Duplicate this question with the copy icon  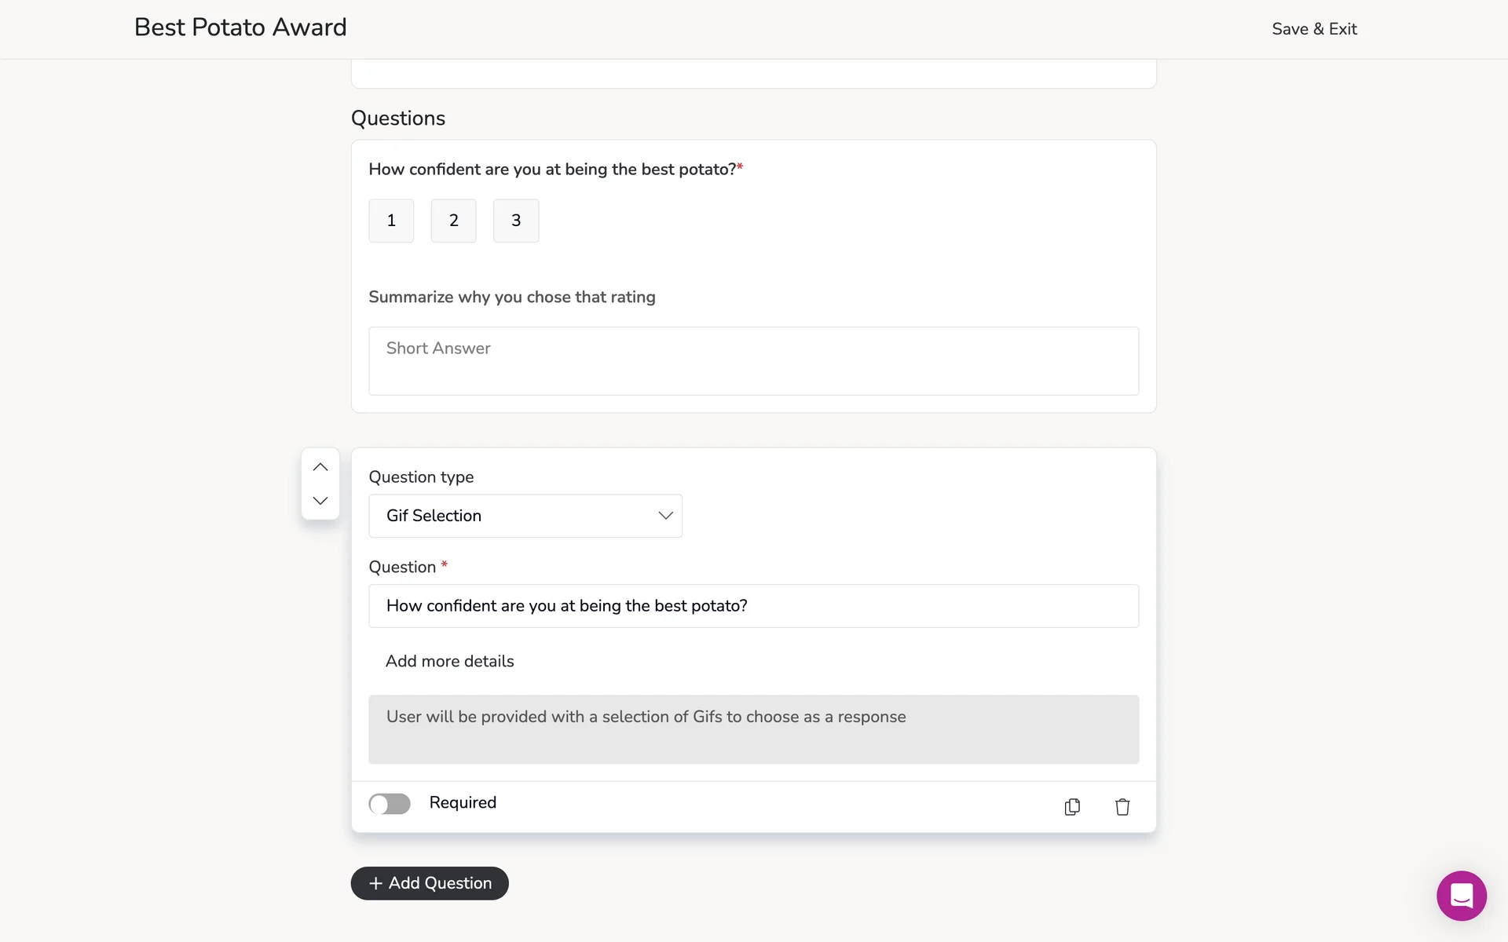point(1072,806)
